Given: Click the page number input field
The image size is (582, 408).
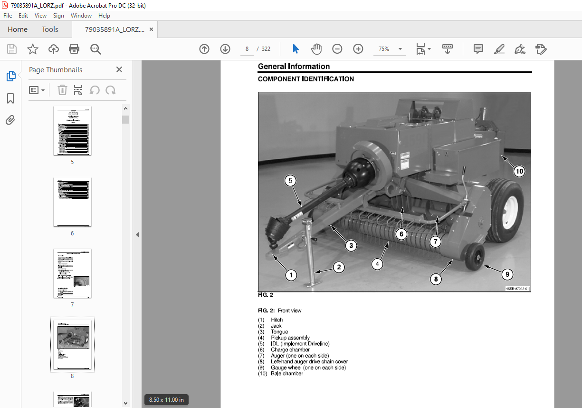Looking at the screenshot, I should [x=247, y=49].
